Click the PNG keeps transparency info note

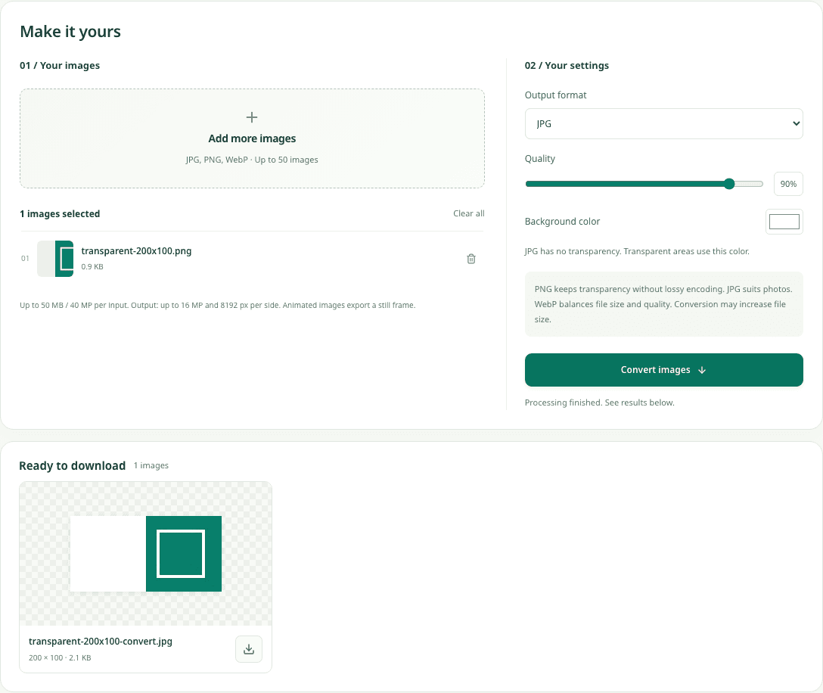663,304
